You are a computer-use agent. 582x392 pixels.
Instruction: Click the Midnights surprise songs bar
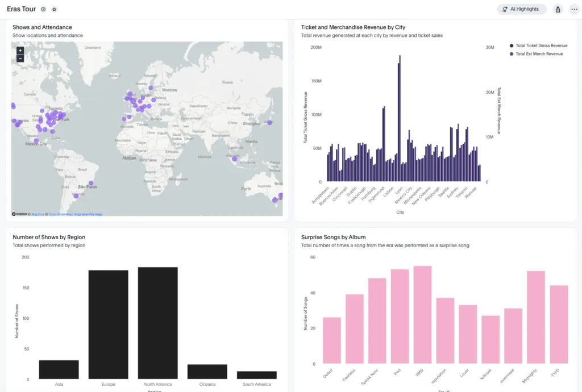pyautogui.click(x=536, y=317)
